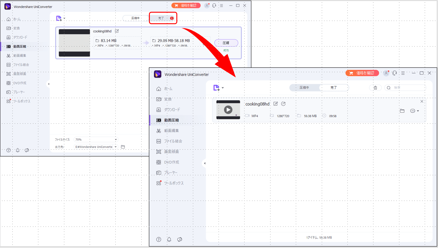438x248 pixels.
Task: Open 出力先 path dropdown in back window
Action: click(x=96, y=147)
